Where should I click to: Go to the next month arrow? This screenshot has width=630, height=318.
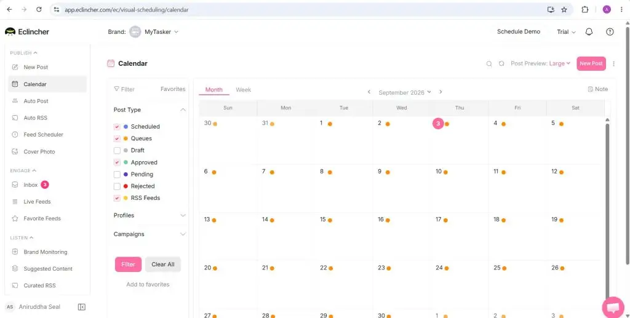441,92
